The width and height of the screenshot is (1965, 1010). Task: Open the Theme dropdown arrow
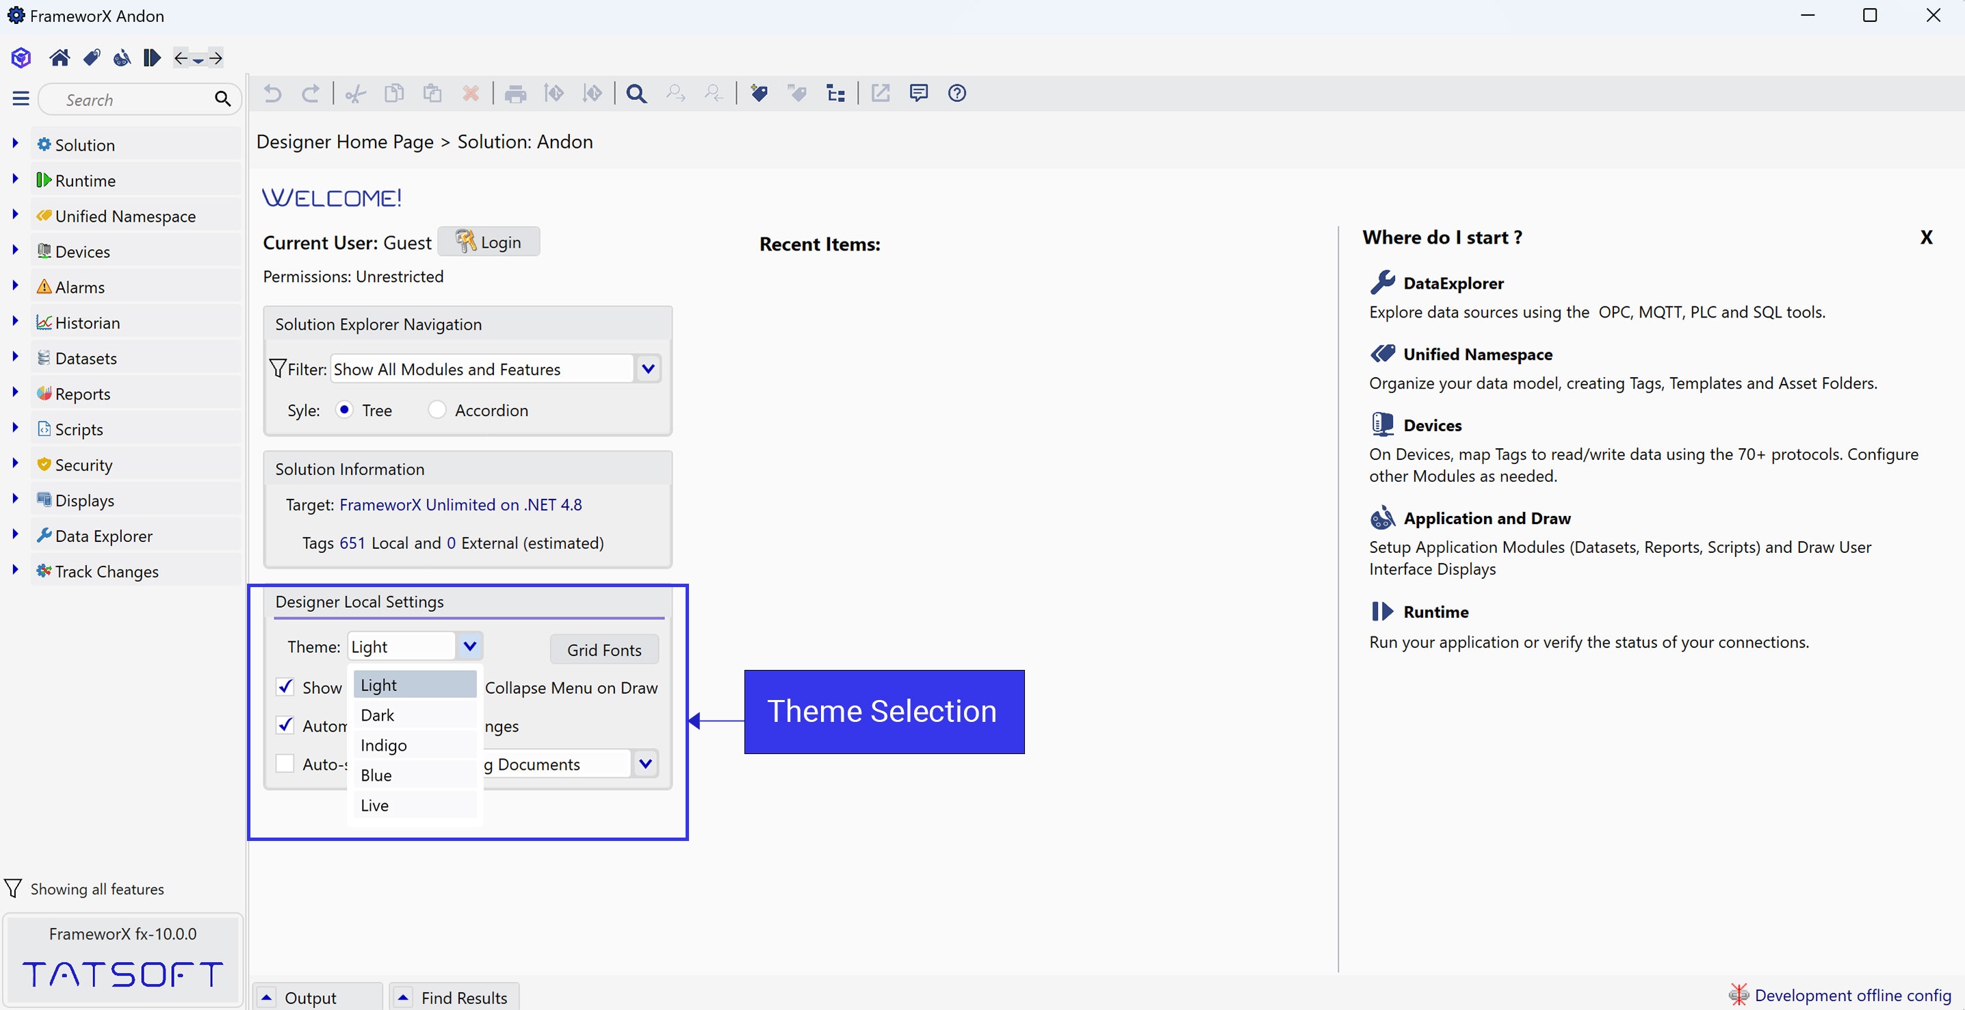click(469, 646)
